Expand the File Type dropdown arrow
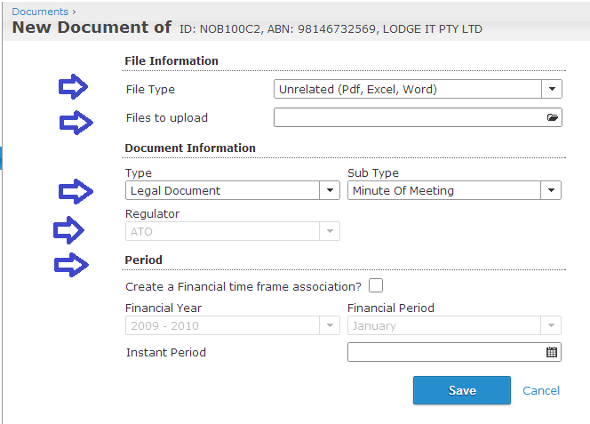Viewport: 590px width, 424px height. click(x=552, y=89)
